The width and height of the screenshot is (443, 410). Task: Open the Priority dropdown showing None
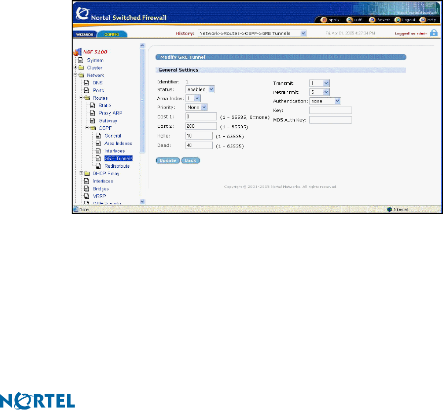pyautogui.click(x=204, y=107)
